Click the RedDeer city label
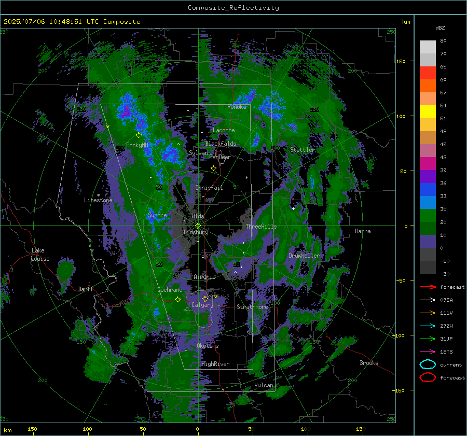 click(220, 157)
